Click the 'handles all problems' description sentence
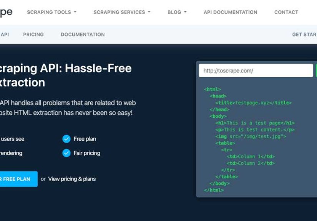The width and height of the screenshot is (317, 221). coord(68,103)
